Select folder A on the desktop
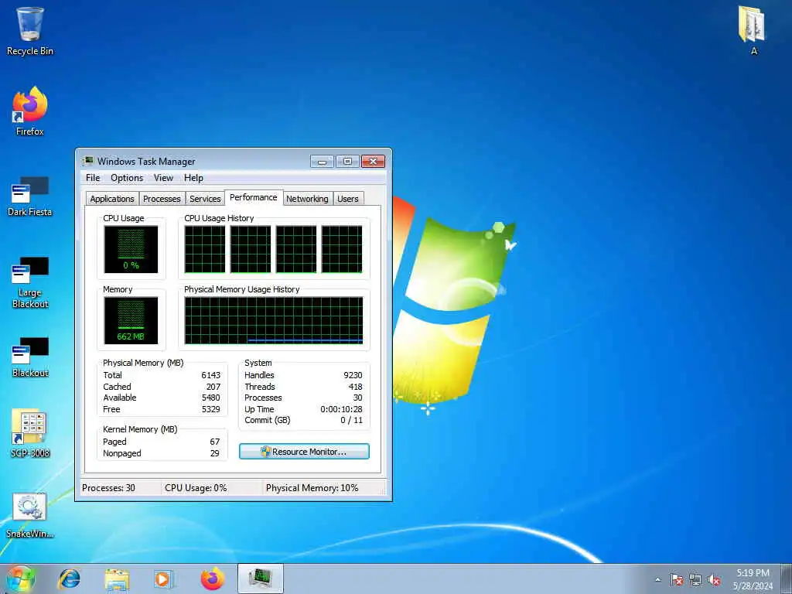 [x=752, y=30]
